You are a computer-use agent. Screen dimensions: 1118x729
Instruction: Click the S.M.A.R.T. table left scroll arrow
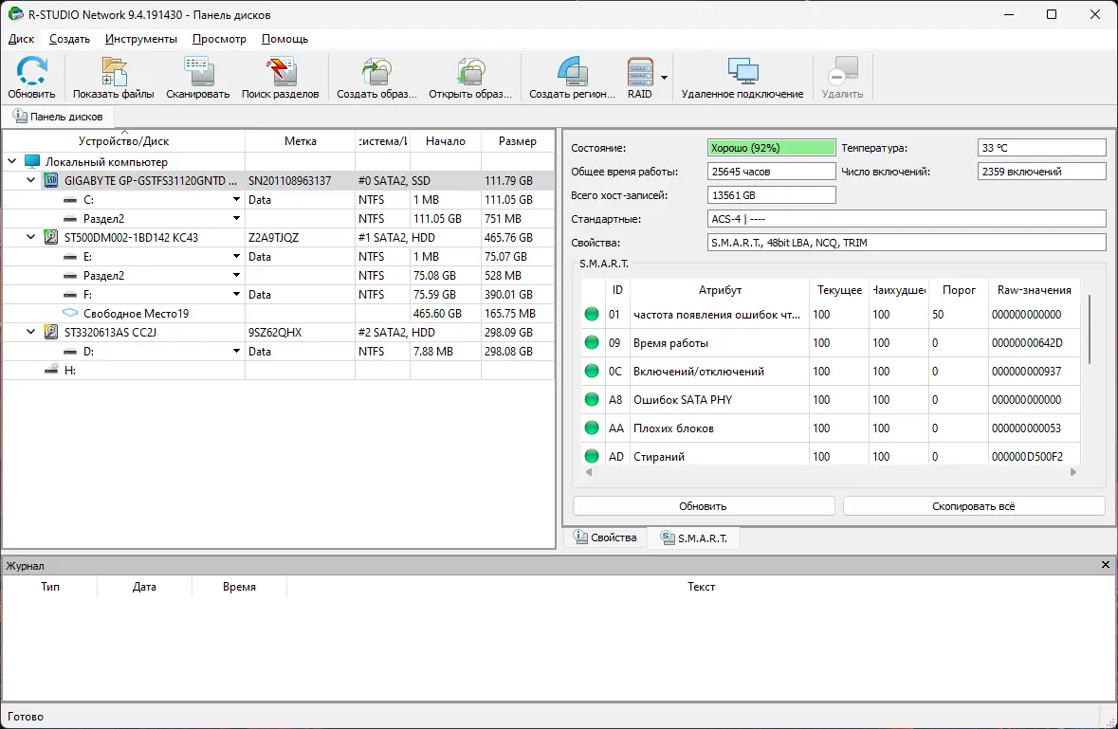pyautogui.click(x=589, y=472)
